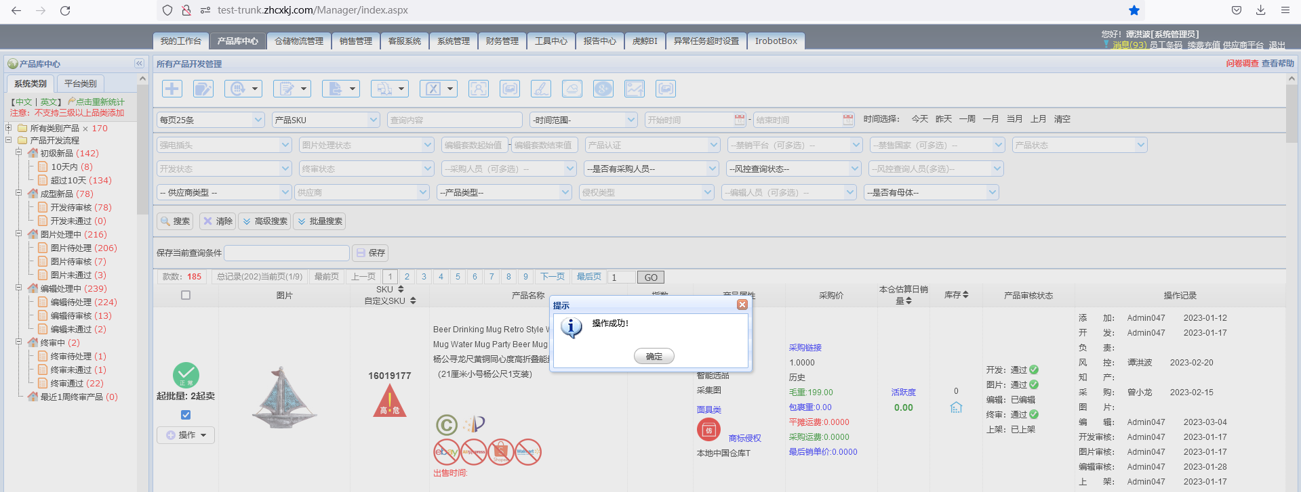Click the red high-risk warning triangle
Viewport: 1301px width, 492px height.
click(390, 401)
